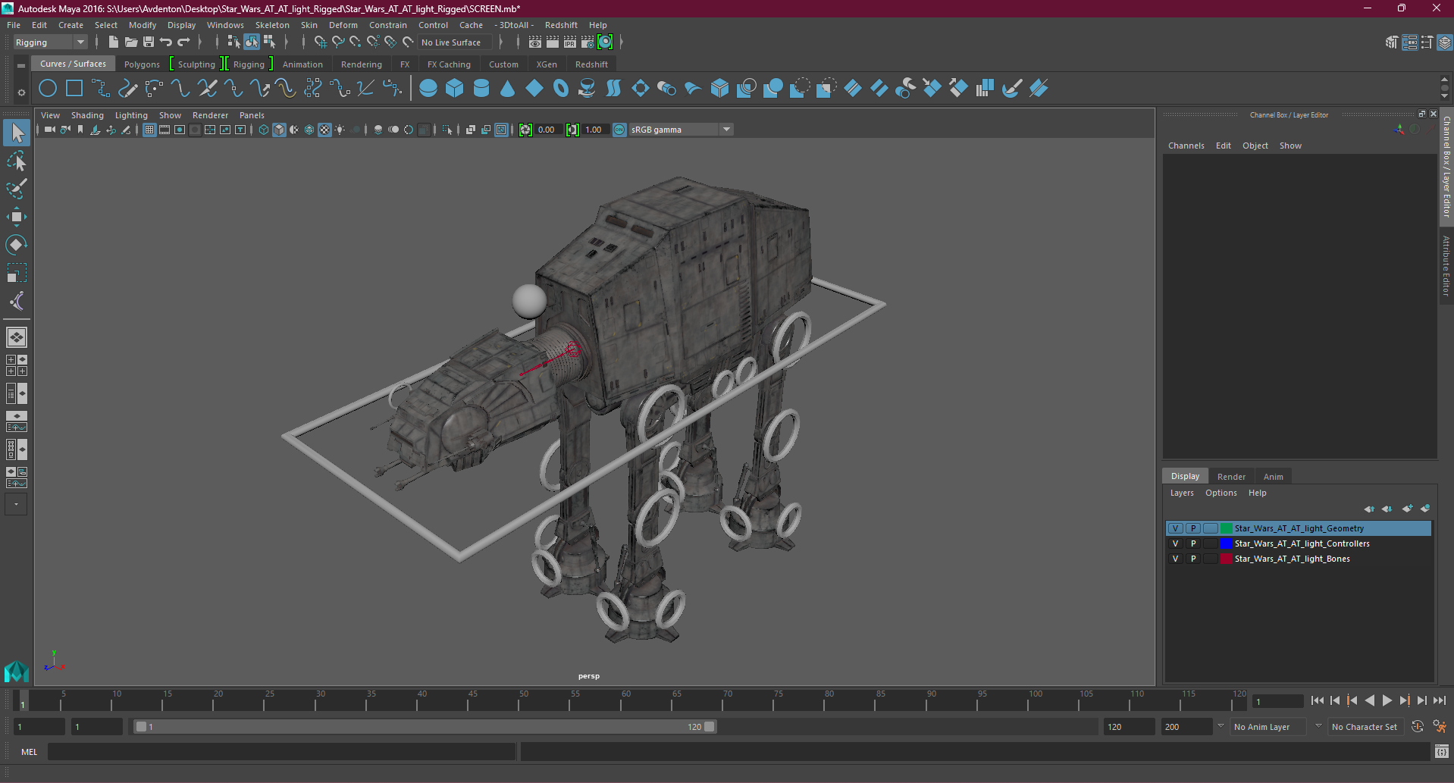Open the script editor icon
Screen dimensions: 1454x783
(1442, 752)
